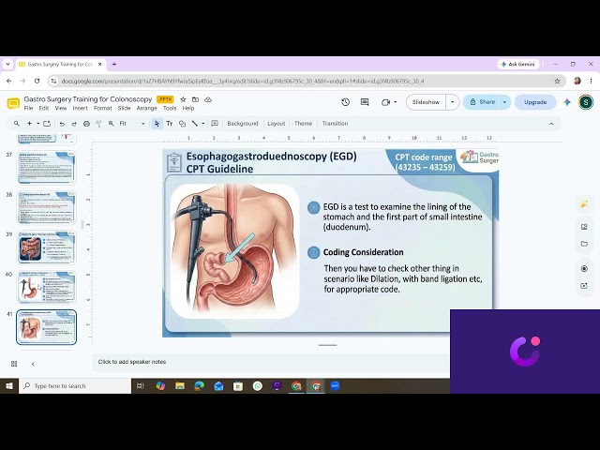Search the menus magnifier icon
Screen dimensions: 600x450
[x=17, y=124]
